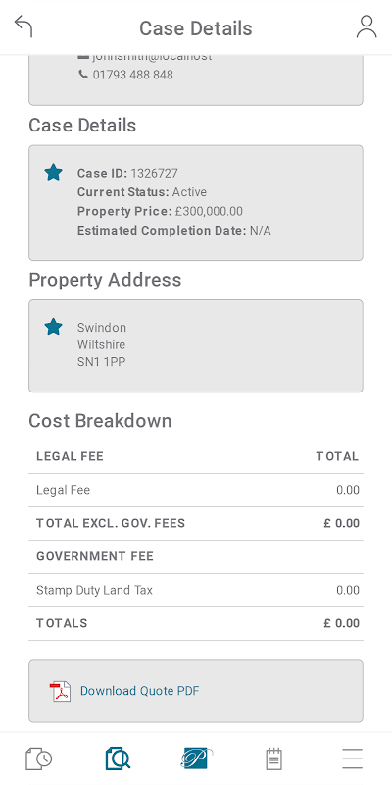This screenshot has width=392, height=785.
Task: Click the GOVERNMENT FEE section header
Action: click(x=95, y=556)
